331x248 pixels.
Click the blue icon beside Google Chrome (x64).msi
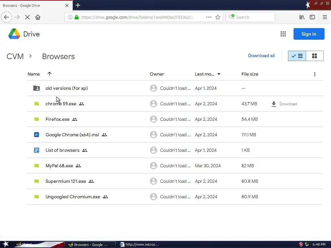click(x=37, y=135)
